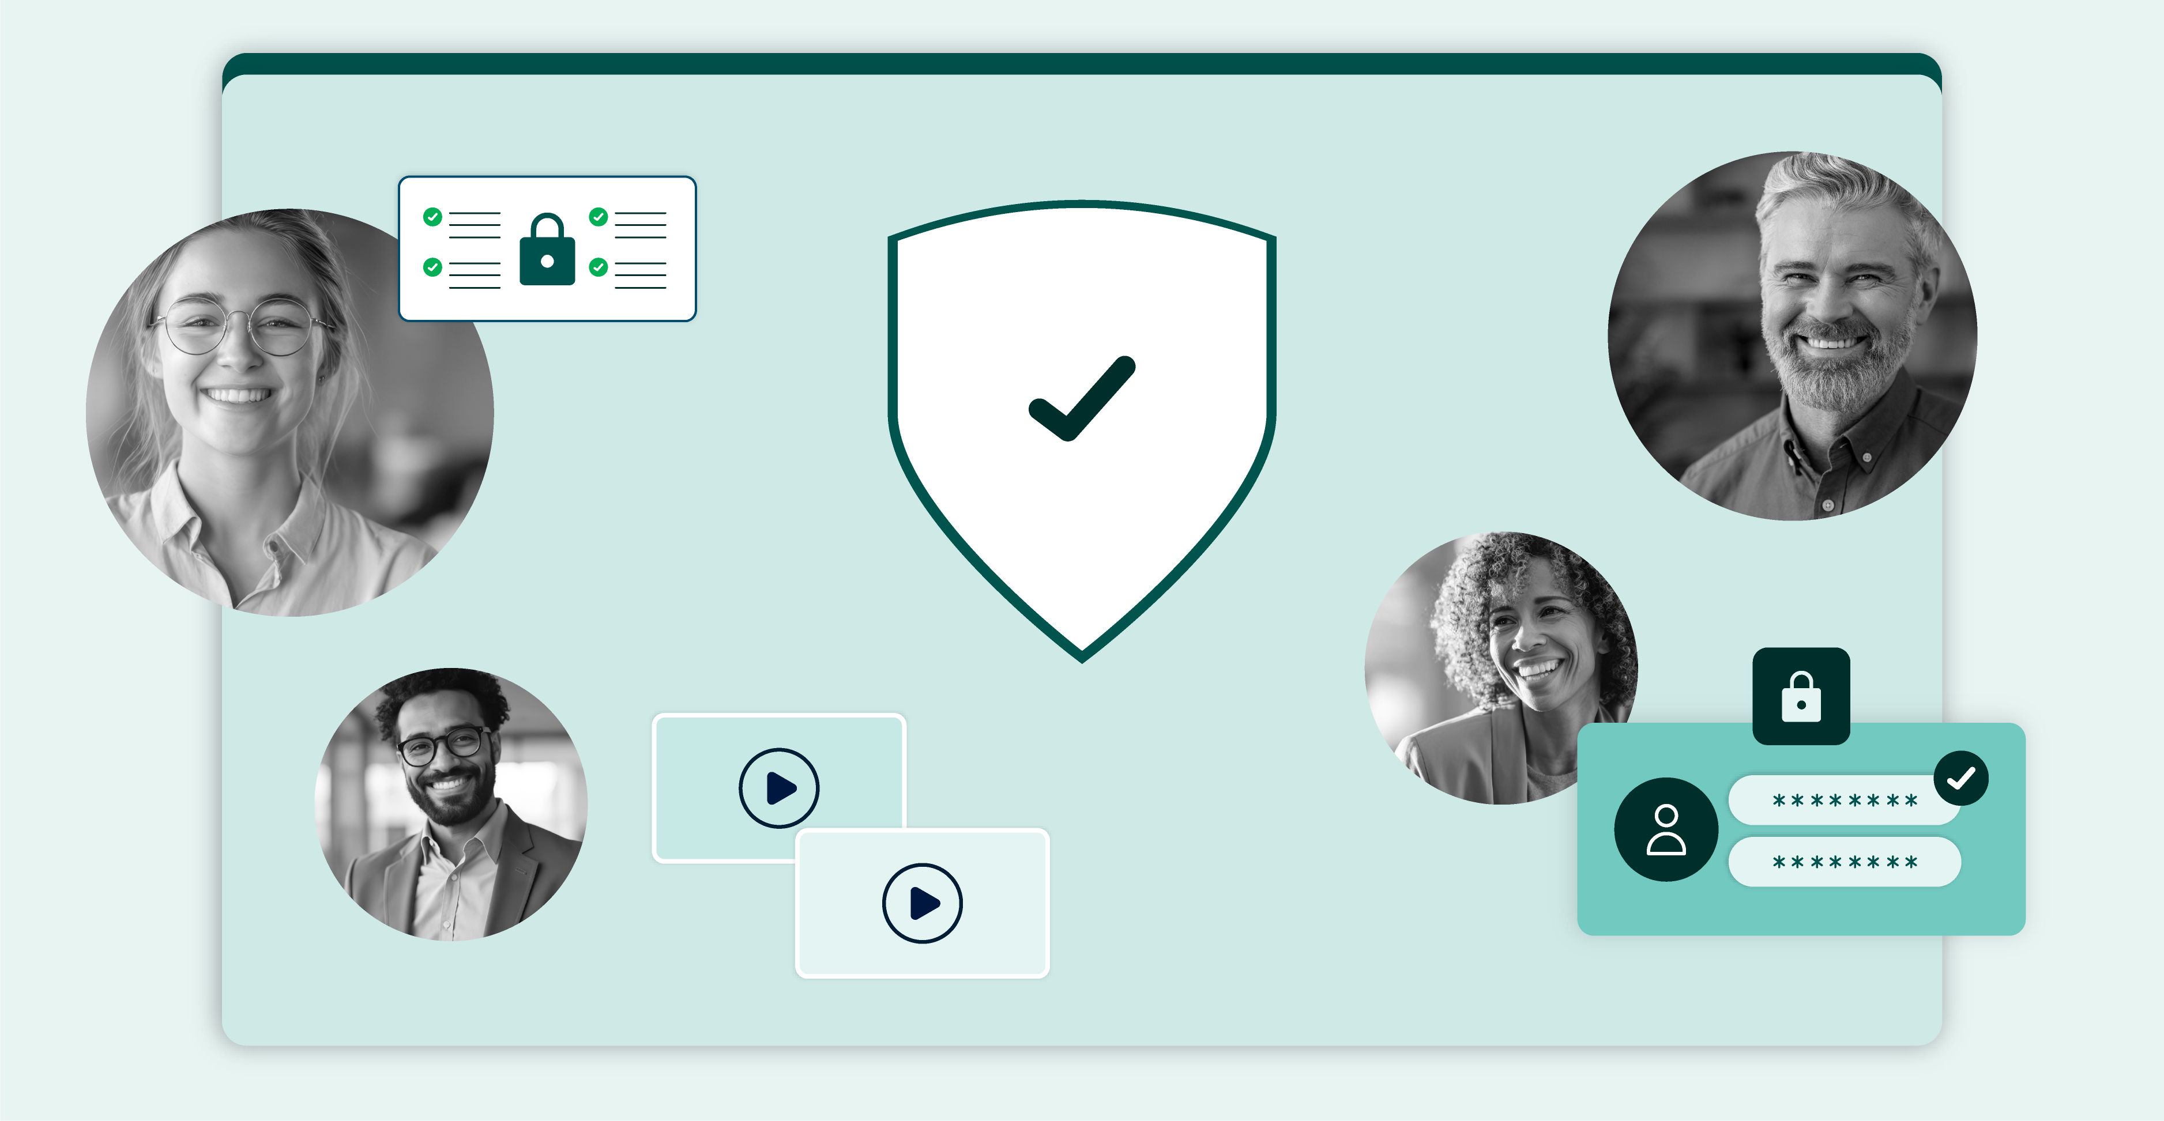Click the white padlock on dark square
Image resolution: width=2164 pixels, height=1121 pixels.
[1801, 696]
